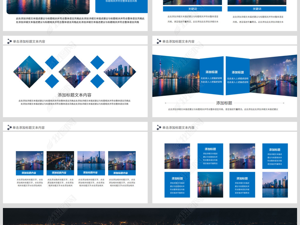Click the 添加标题文本内容 heading below the diamonds
The width and height of the screenshot is (300, 225).
pyautogui.click(x=74, y=95)
